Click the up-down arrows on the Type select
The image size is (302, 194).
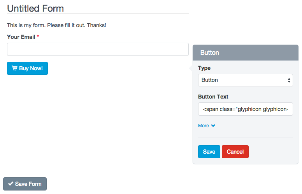289,80
